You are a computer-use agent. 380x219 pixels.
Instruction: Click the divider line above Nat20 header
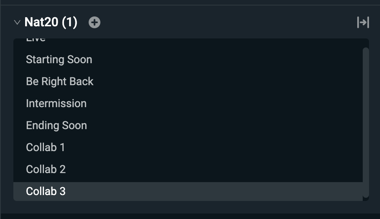[190, 5]
